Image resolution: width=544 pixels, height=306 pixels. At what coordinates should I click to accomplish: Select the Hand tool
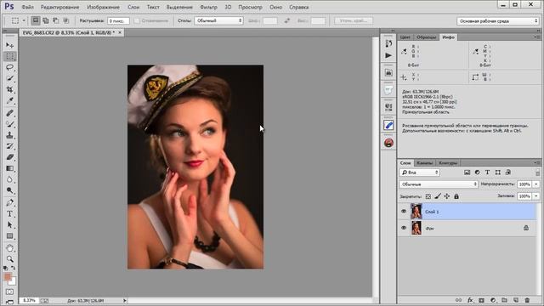tap(9, 248)
